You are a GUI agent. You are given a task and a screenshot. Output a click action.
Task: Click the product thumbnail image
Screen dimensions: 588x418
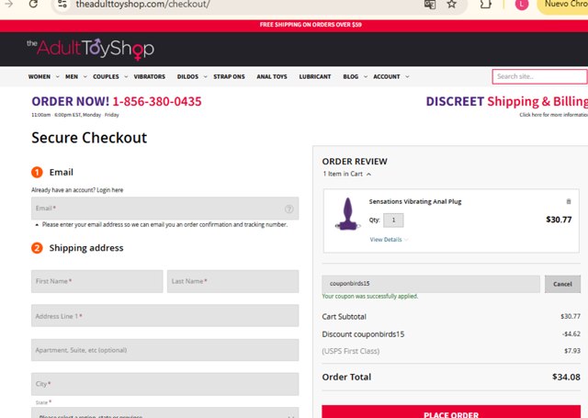(347, 214)
